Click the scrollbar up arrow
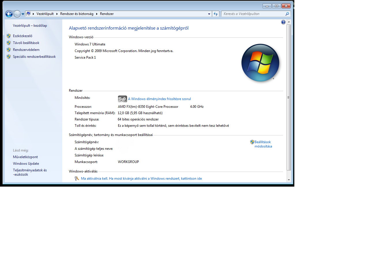 pos(289,22)
